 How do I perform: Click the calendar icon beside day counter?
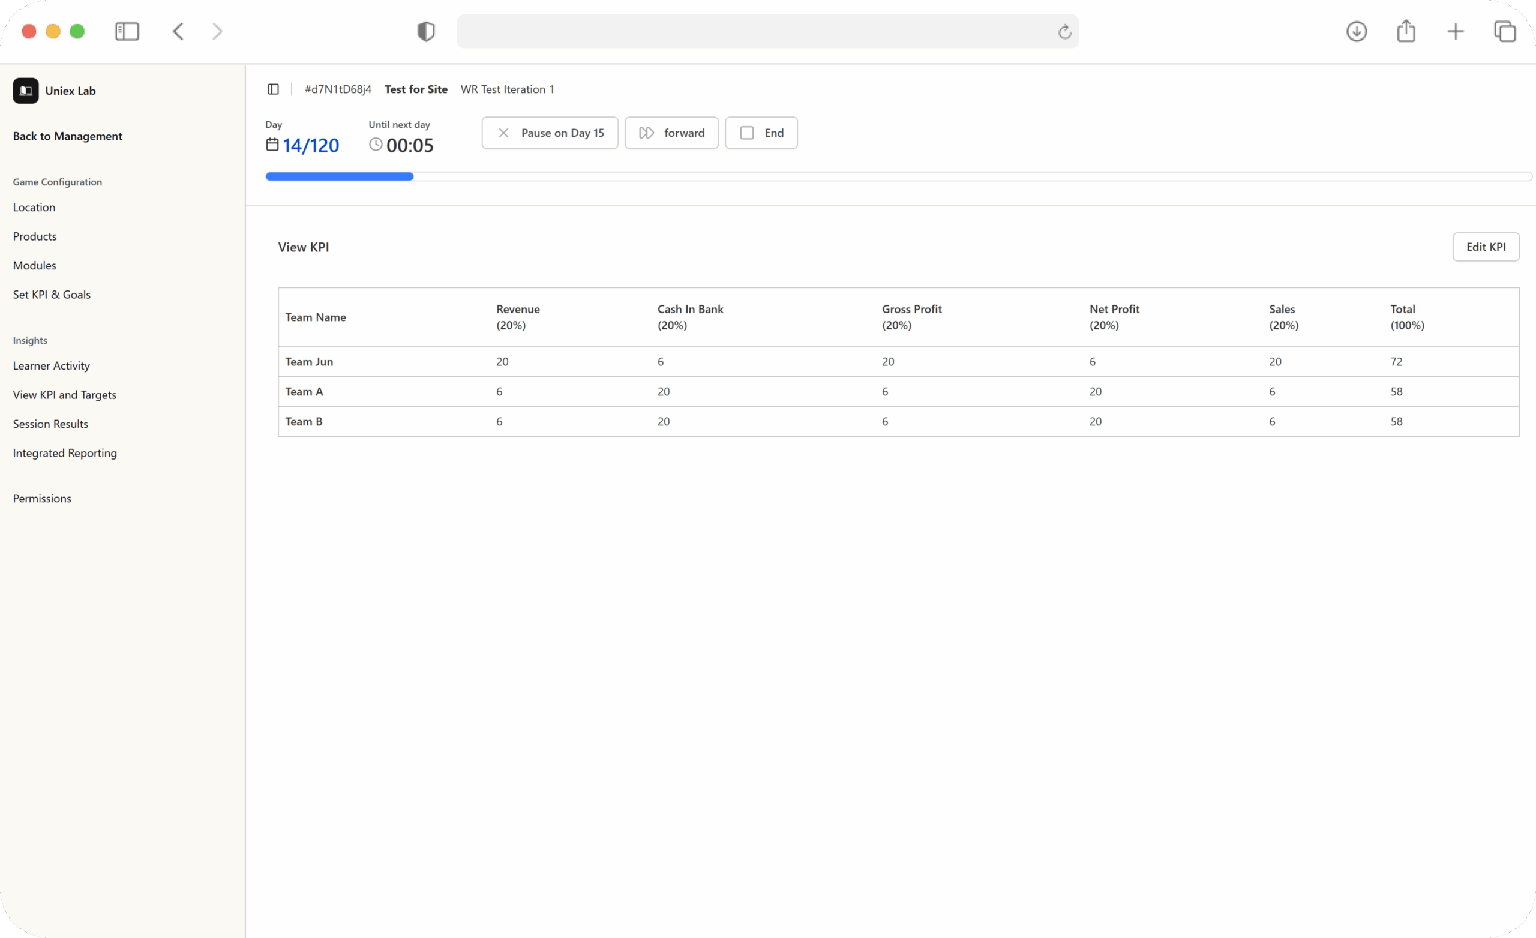[272, 145]
